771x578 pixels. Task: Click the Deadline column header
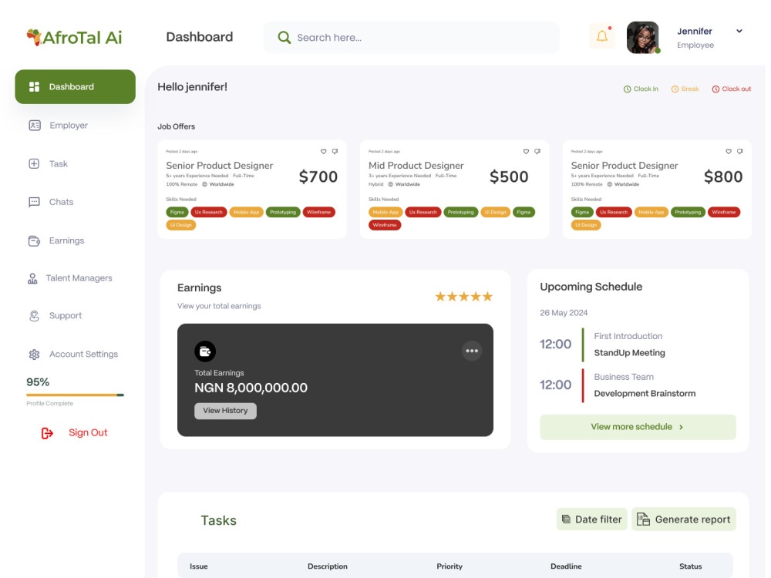click(566, 566)
